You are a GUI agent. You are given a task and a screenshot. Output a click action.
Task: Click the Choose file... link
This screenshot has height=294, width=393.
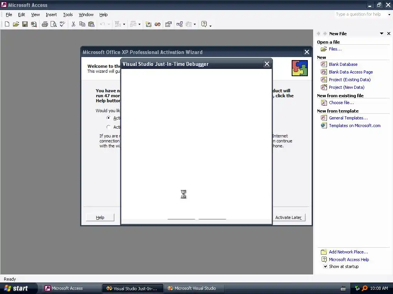(x=341, y=103)
